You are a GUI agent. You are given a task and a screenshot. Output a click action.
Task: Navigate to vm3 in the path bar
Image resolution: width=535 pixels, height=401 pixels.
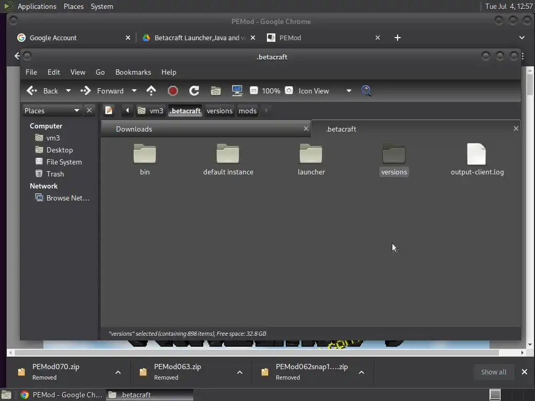150,111
